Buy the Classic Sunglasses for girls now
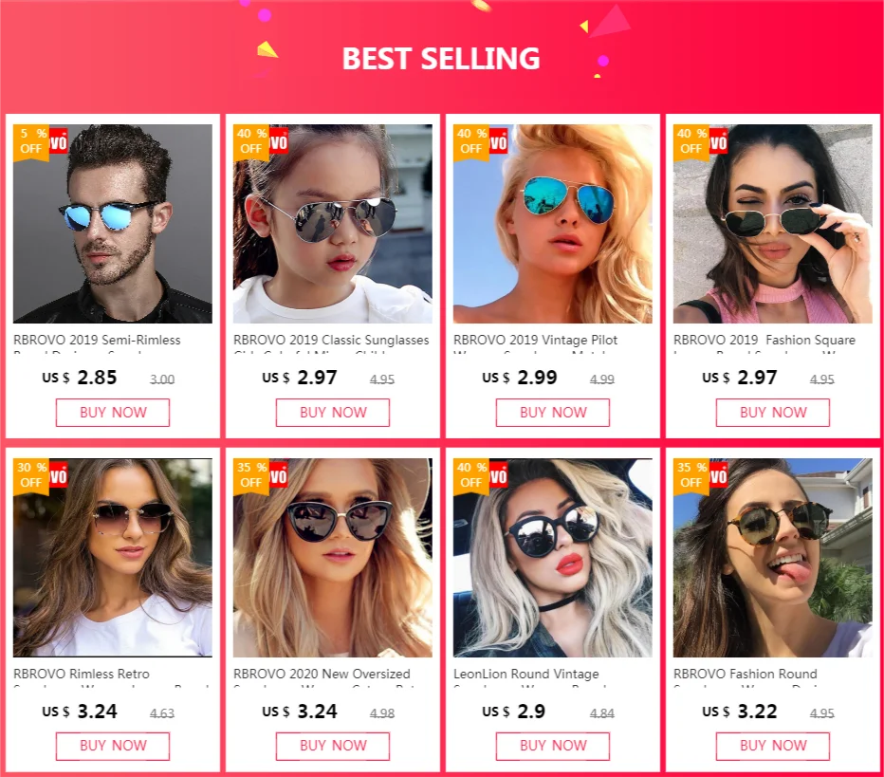The height and width of the screenshot is (777, 884). pyautogui.click(x=333, y=413)
